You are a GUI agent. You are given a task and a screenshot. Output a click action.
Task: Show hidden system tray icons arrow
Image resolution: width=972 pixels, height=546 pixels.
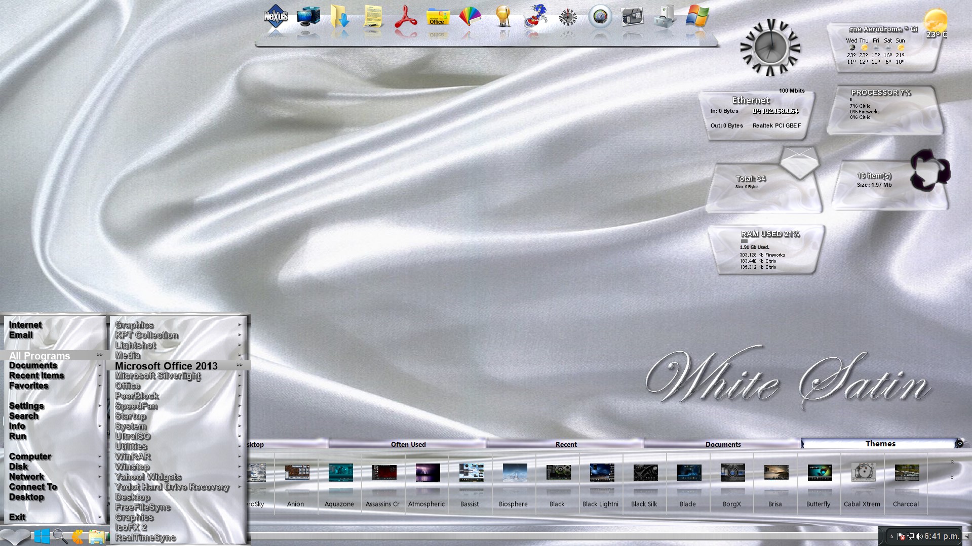[x=891, y=536]
